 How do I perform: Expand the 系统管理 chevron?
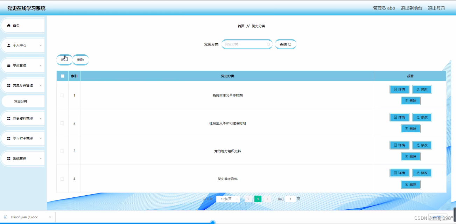(40, 158)
